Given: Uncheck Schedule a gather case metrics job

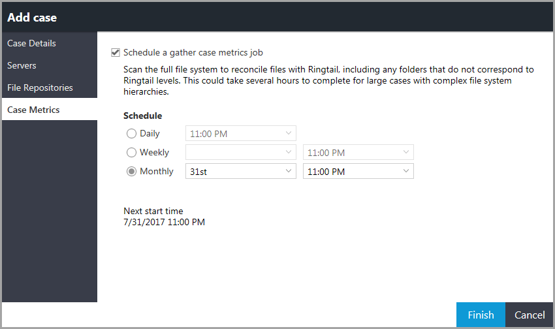Looking at the screenshot, I should [x=116, y=53].
